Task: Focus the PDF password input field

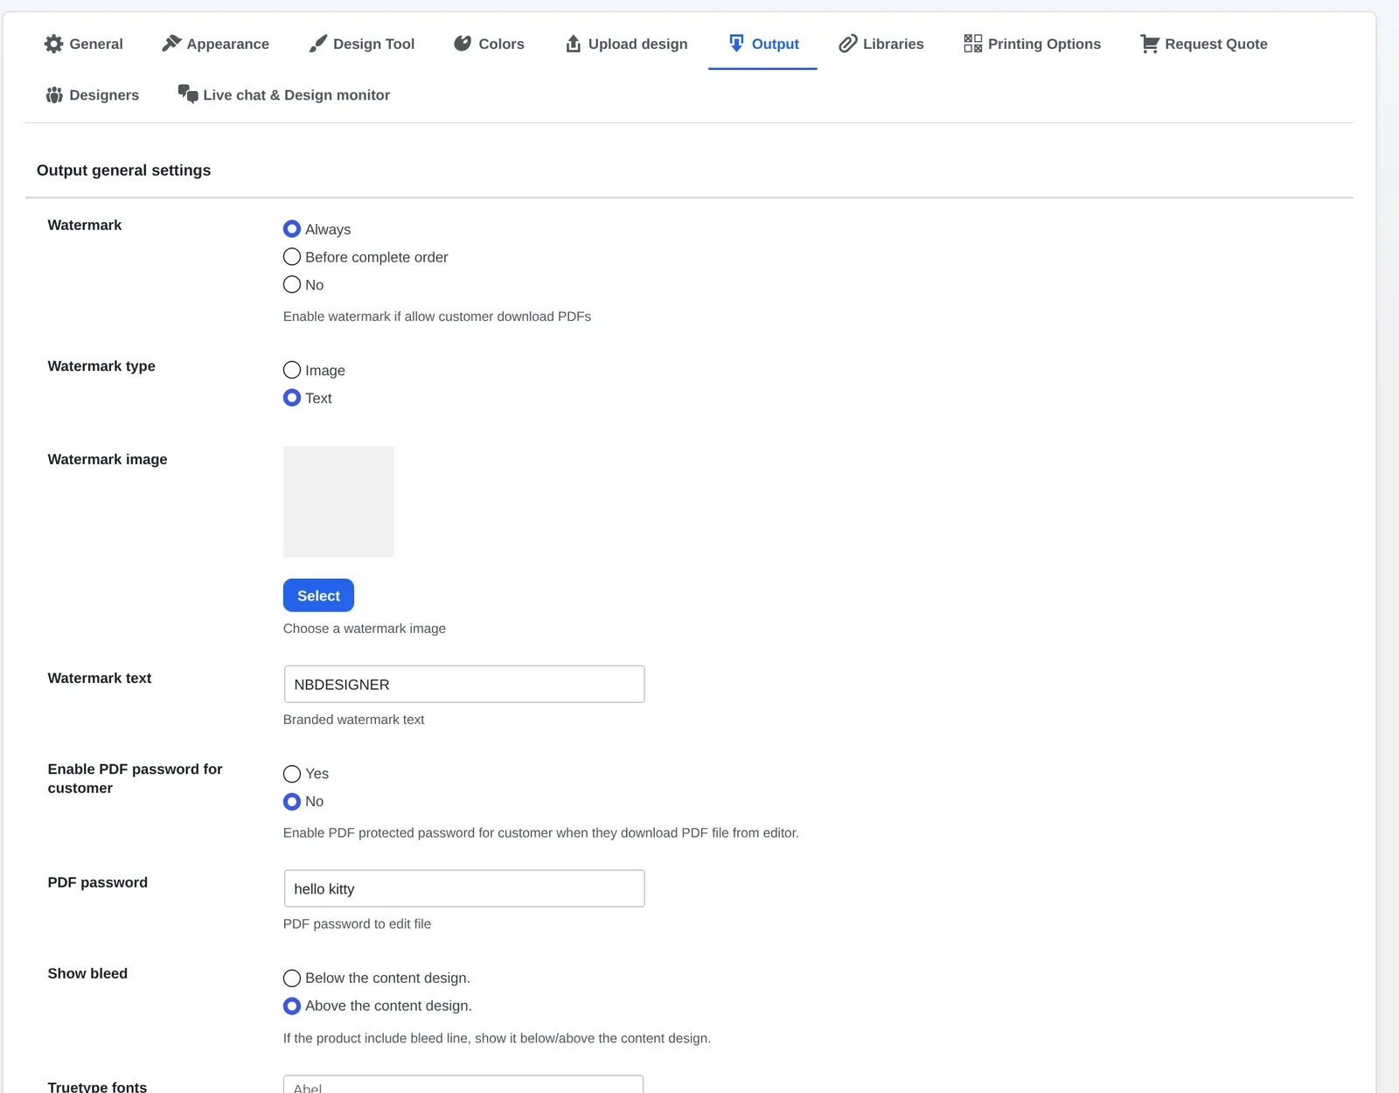Action: [464, 888]
